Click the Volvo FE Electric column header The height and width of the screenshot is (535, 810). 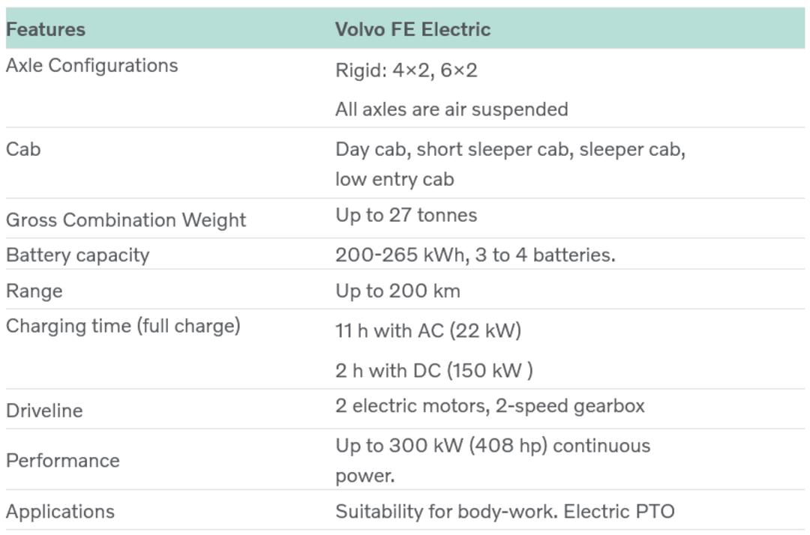coord(412,29)
